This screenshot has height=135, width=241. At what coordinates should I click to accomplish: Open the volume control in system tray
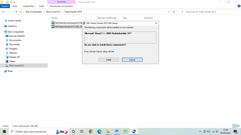217,131
